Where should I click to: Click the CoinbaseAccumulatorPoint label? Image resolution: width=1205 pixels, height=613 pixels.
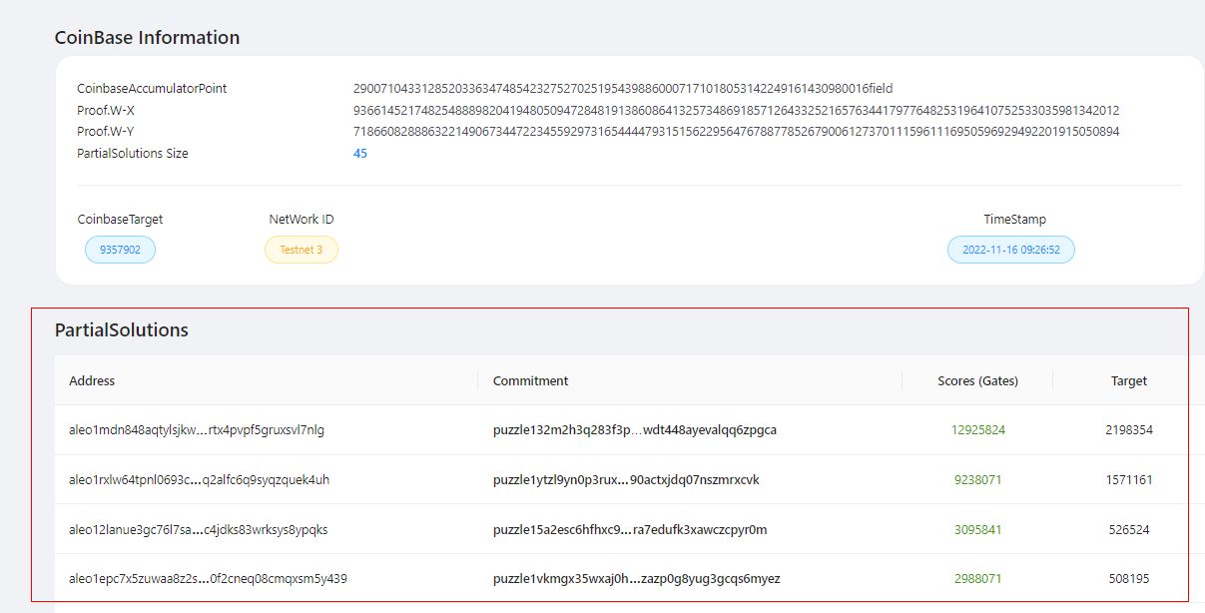pyautogui.click(x=152, y=89)
